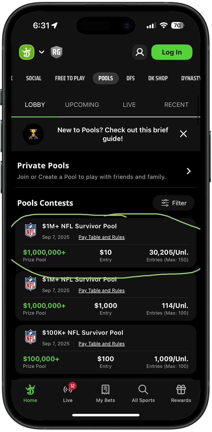This screenshot has width=212, height=432.
Task: Switch to the DFS section
Action: click(130, 78)
